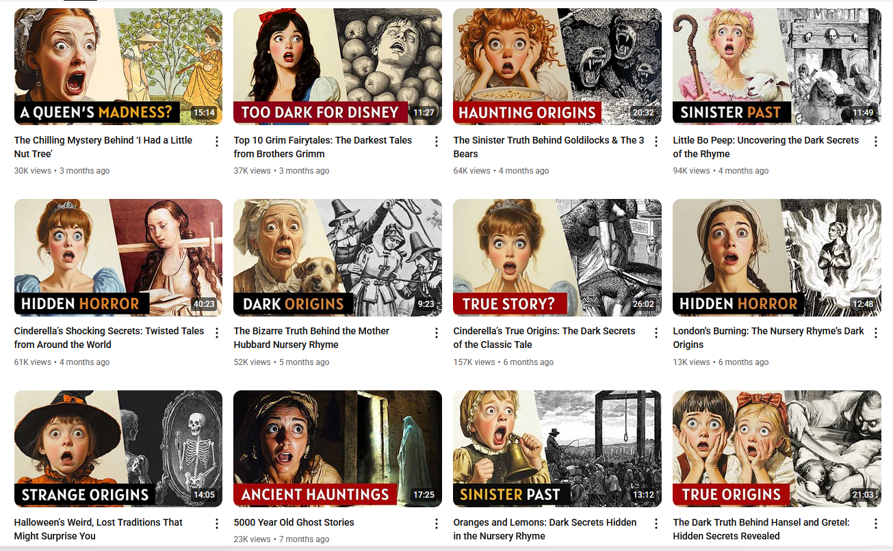The width and height of the screenshot is (893, 551).
Task: Open three-dot menu for Oranges and Lemons video
Action: click(x=656, y=524)
